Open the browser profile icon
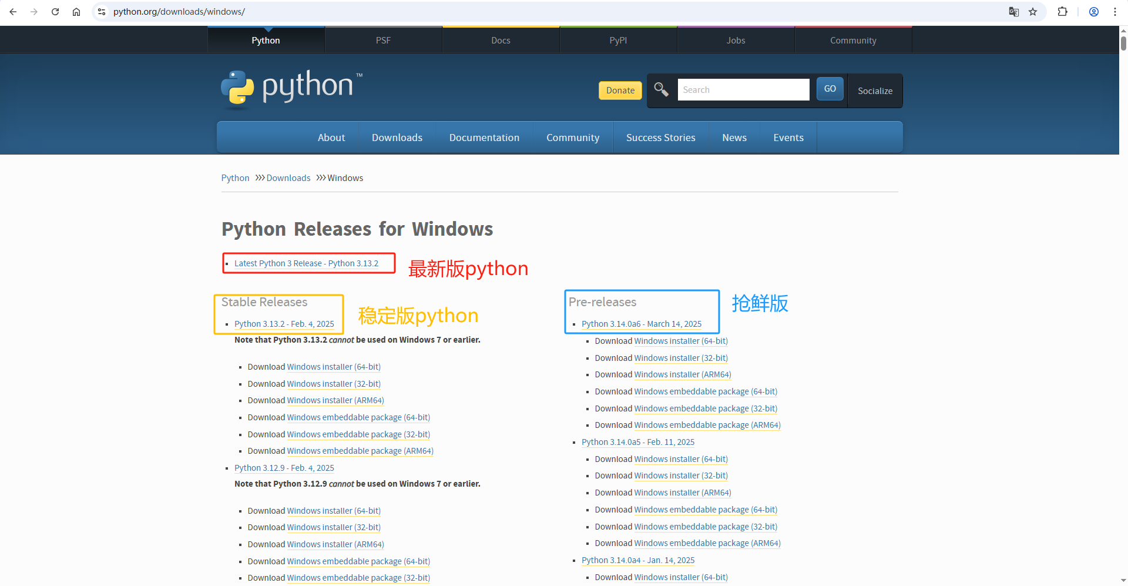1128x586 pixels. pyautogui.click(x=1094, y=12)
